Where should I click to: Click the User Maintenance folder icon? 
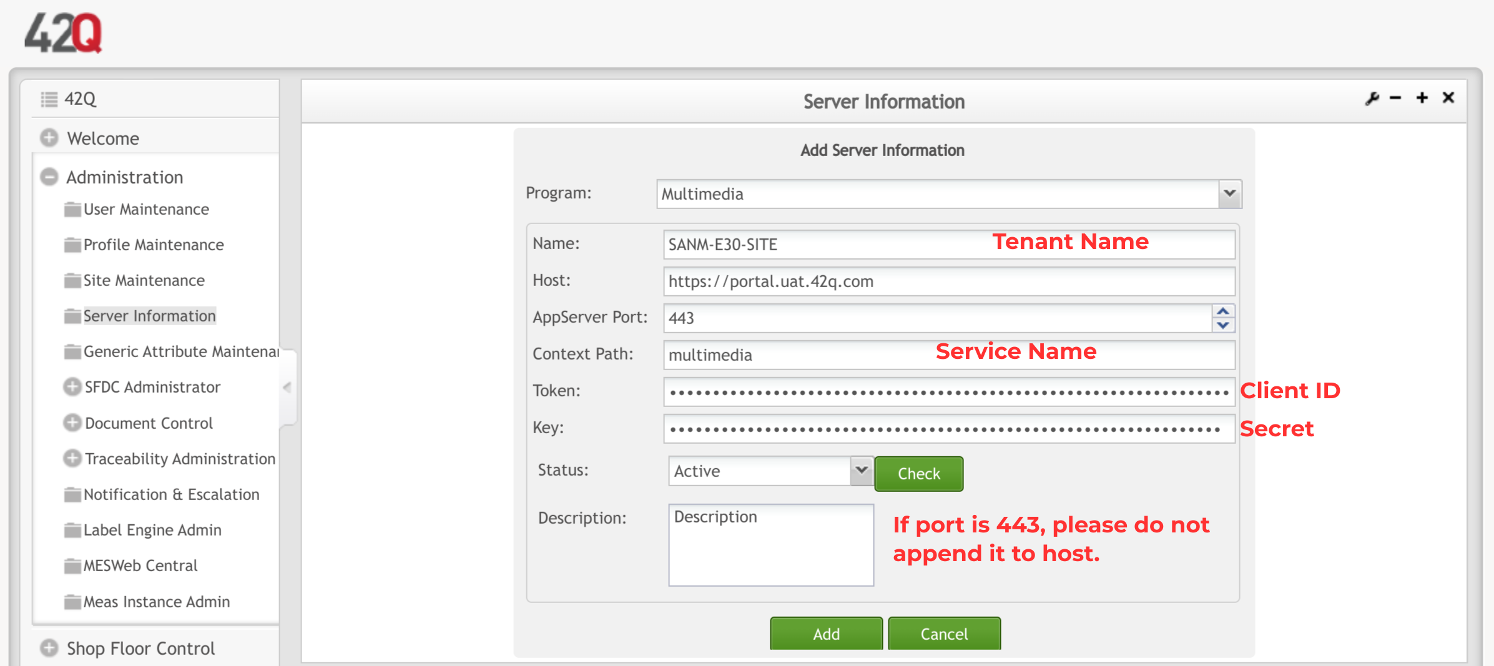[x=72, y=209]
